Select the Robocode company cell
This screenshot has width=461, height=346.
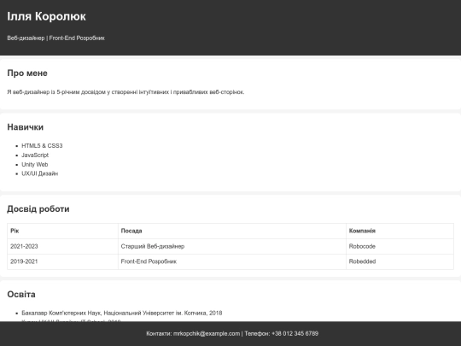tap(400, 246)
